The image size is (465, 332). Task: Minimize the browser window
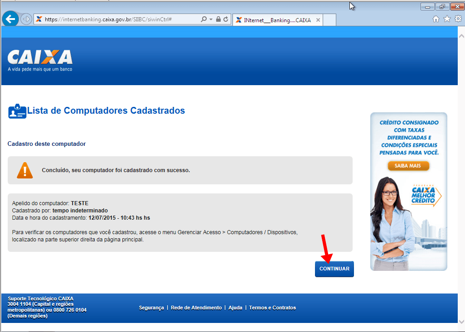(427, 6)
